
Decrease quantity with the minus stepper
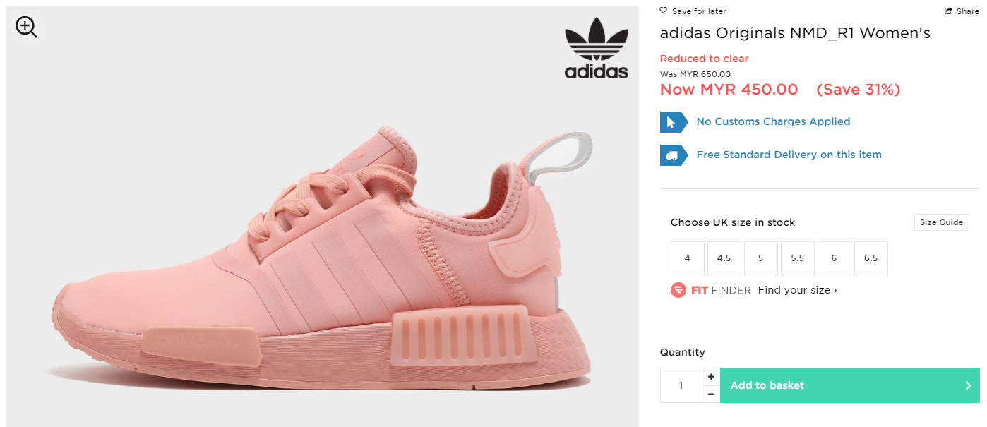pos(711,394)
